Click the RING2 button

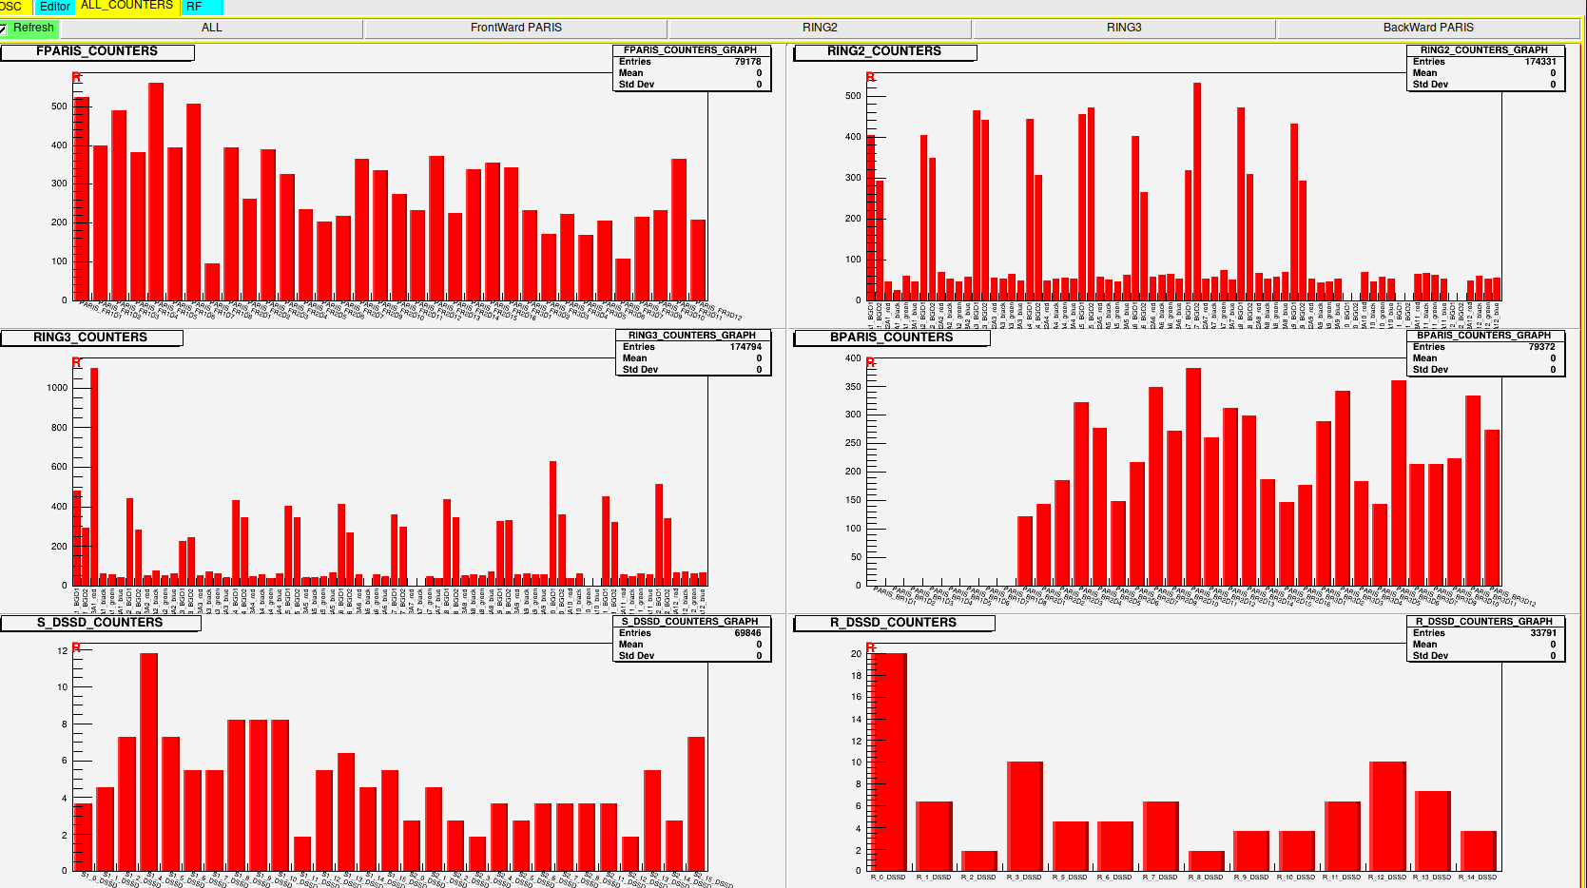tap(820, 28)
